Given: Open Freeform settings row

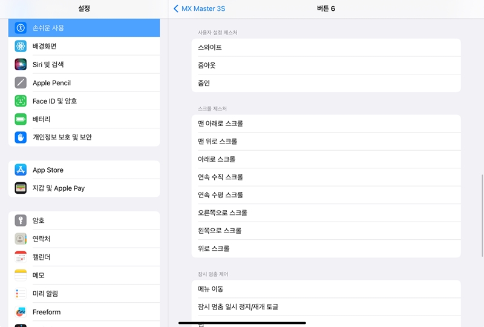Looking at the screenshot, I should point(84,312).
